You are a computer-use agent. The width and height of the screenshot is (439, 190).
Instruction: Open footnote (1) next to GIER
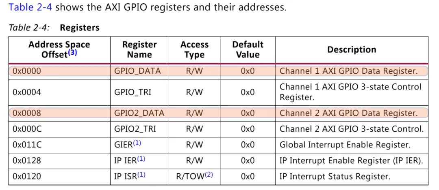(137, 143)
